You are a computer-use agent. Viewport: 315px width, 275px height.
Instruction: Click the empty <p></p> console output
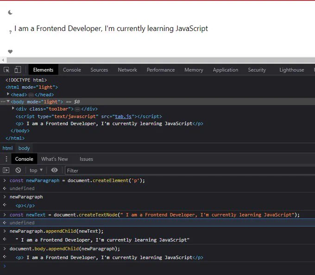click(x=25, y=206)
